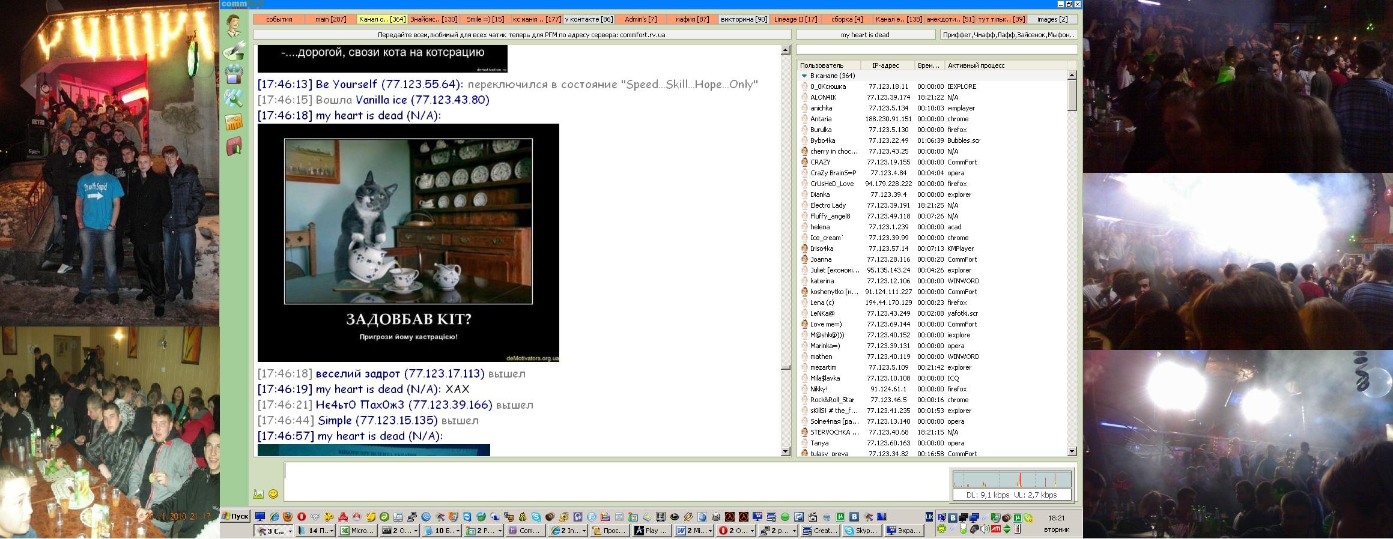Click the wrench settings icon in sidebar
Viewport: 1393px width, 539px height.
pyautogui.click(x=233, y=98)
